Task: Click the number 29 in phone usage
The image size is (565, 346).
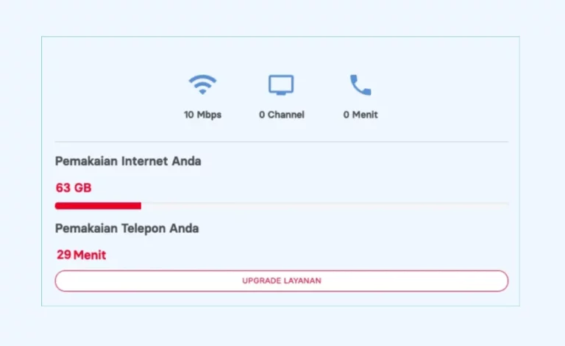Action: (x=64, y=255)
